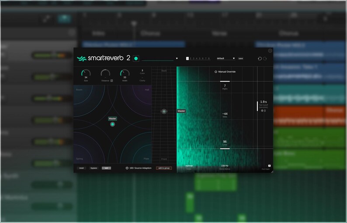Select state slot 4

(x=197, y=59)
